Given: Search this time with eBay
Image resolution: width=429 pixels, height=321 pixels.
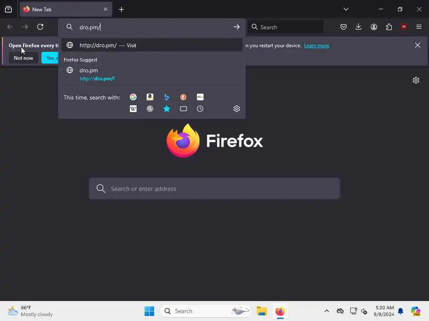Looking at the screenshot, I should [200, 97].
